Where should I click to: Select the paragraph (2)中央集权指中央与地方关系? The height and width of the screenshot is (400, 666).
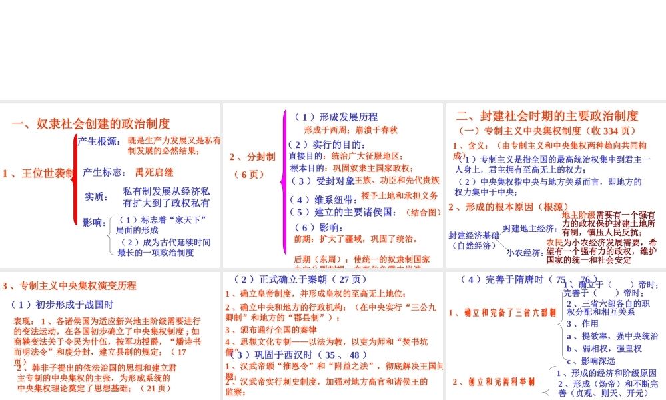tap(548, 187)
